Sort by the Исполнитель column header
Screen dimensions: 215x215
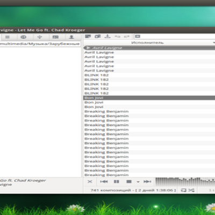(x=147, y=43)
